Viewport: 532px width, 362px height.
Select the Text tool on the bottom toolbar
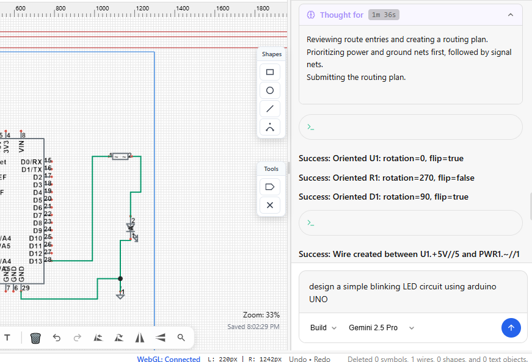coord(7,338)
